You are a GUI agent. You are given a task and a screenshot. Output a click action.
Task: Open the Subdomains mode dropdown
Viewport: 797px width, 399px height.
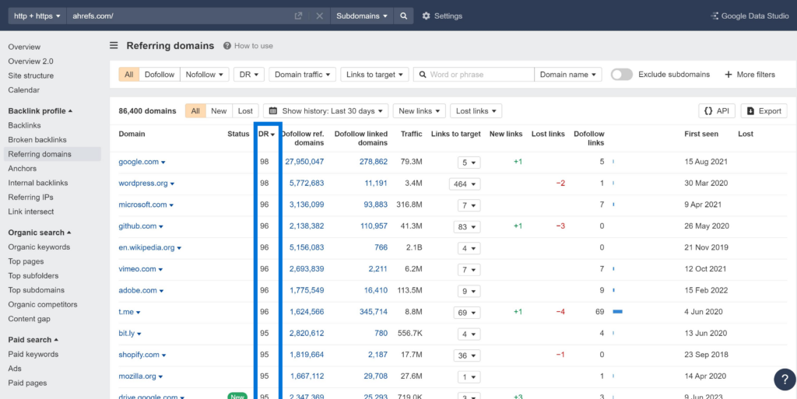point(362,16)
